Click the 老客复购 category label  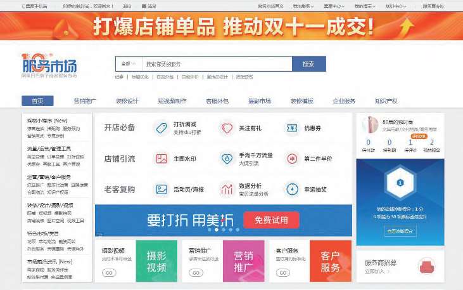point(120,189)
